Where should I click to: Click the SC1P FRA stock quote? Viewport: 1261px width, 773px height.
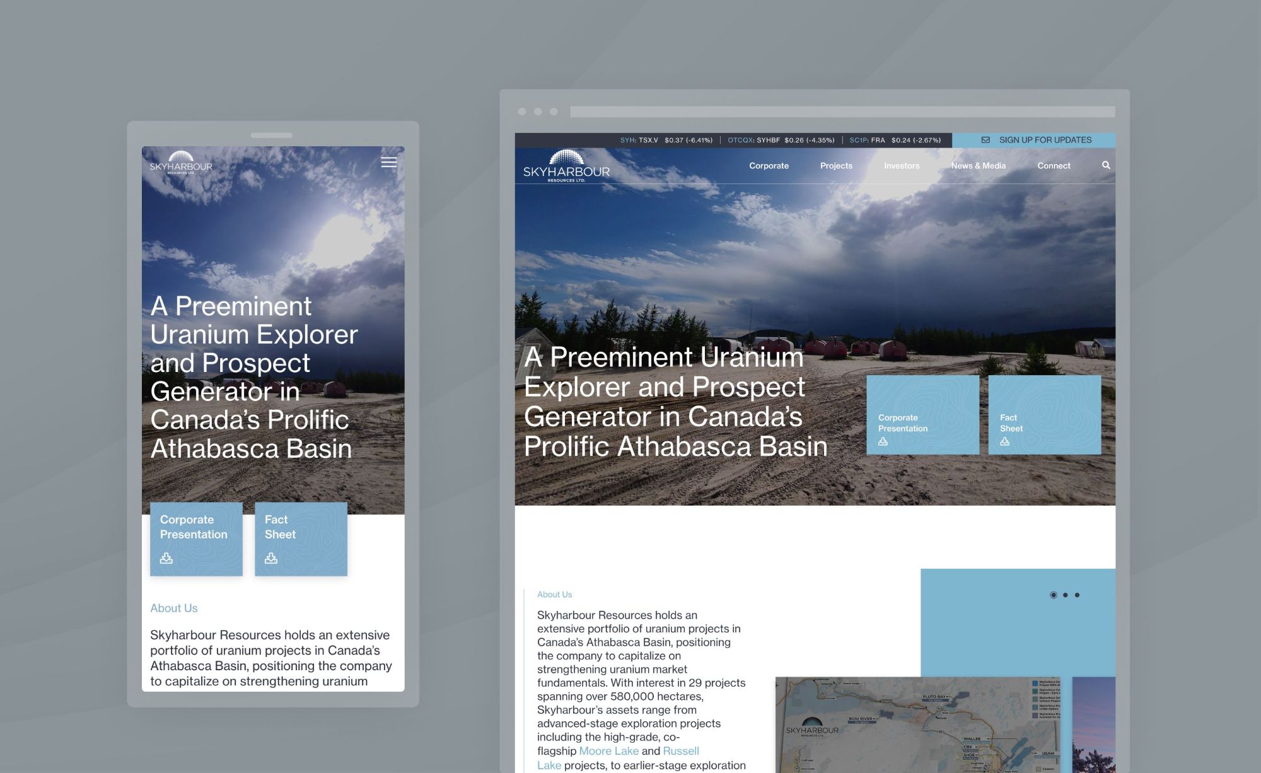(x=895, y=140)
